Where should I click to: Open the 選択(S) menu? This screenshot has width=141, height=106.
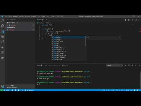click(x=21, y=16)
